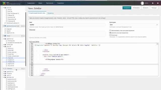Open the settings gear icon in top bar

click(x=153, y=3)
